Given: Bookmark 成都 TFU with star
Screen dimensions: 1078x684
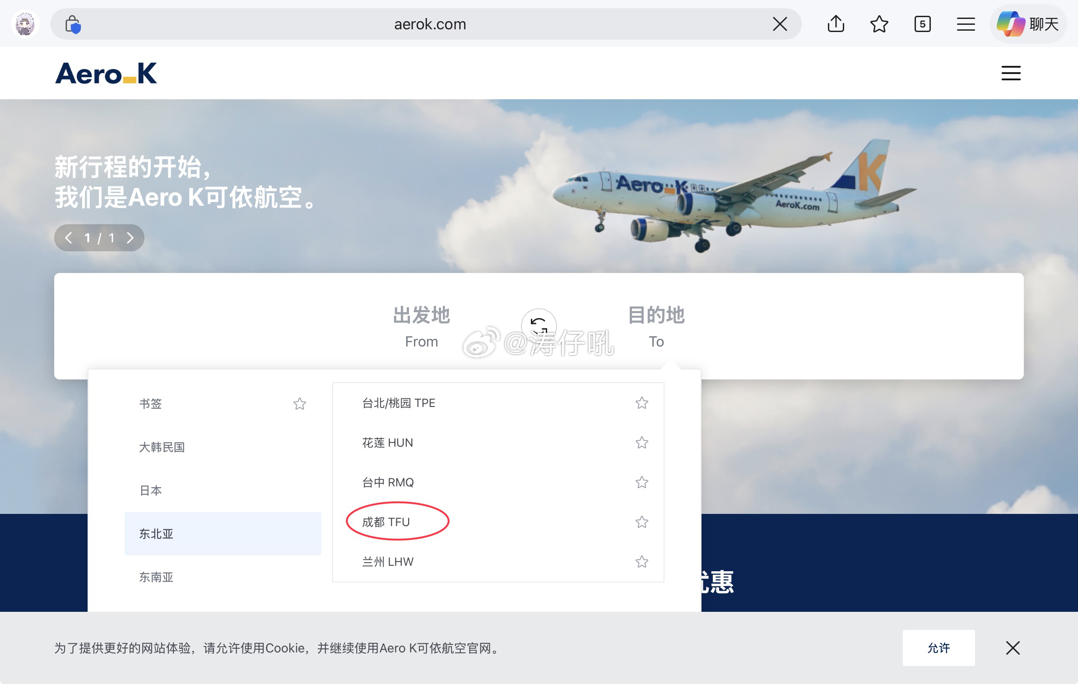Looking at the screenshot, I should (642, 522).
